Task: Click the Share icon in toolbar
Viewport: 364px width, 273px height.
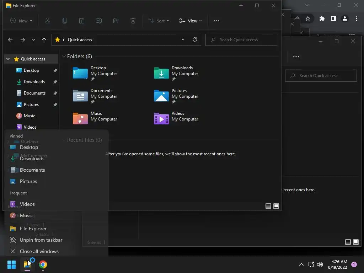Action: click(x=116, y=21)
